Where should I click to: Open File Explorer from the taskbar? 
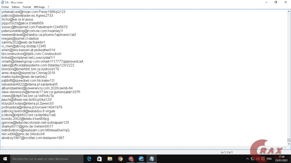click(110, 159)
